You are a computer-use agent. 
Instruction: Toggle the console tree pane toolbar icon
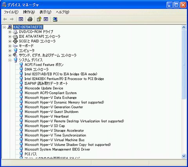point(21,19)
